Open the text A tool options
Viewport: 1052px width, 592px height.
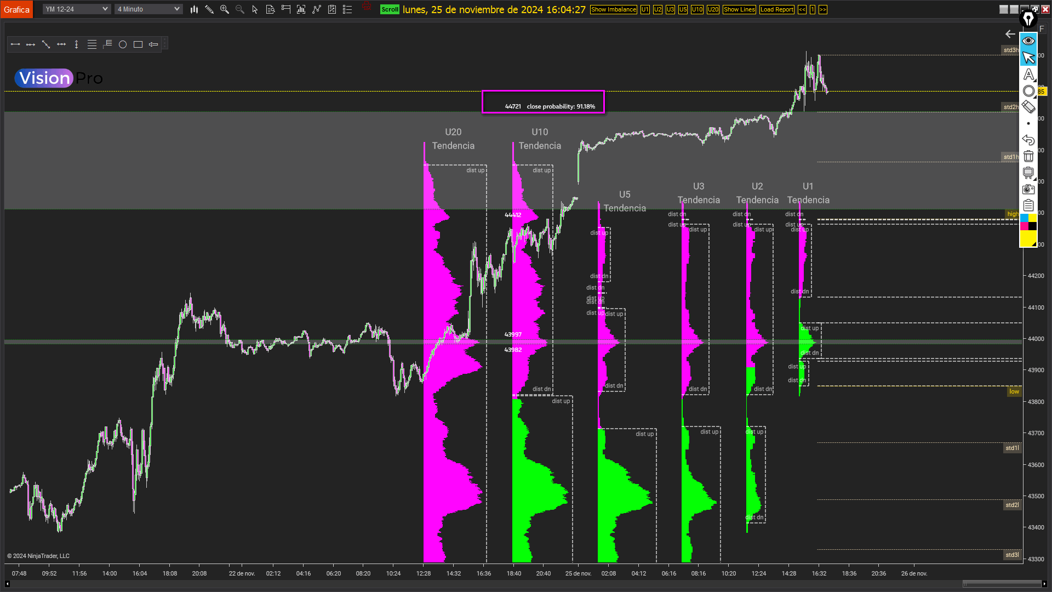(x=1028, y=74)
